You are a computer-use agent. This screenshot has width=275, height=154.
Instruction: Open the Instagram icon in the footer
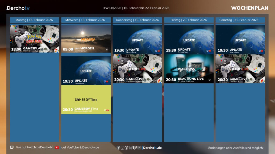(x=122, y=148)
